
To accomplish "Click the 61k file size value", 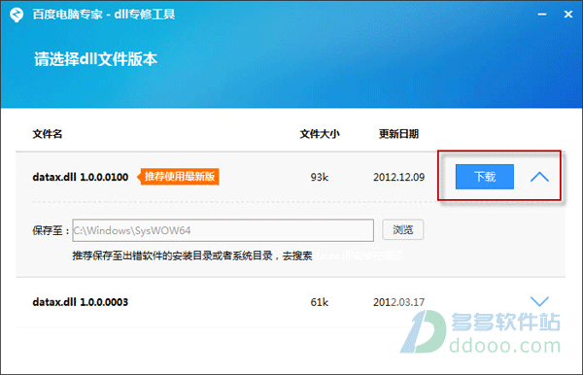I will [x=320, y=302].
